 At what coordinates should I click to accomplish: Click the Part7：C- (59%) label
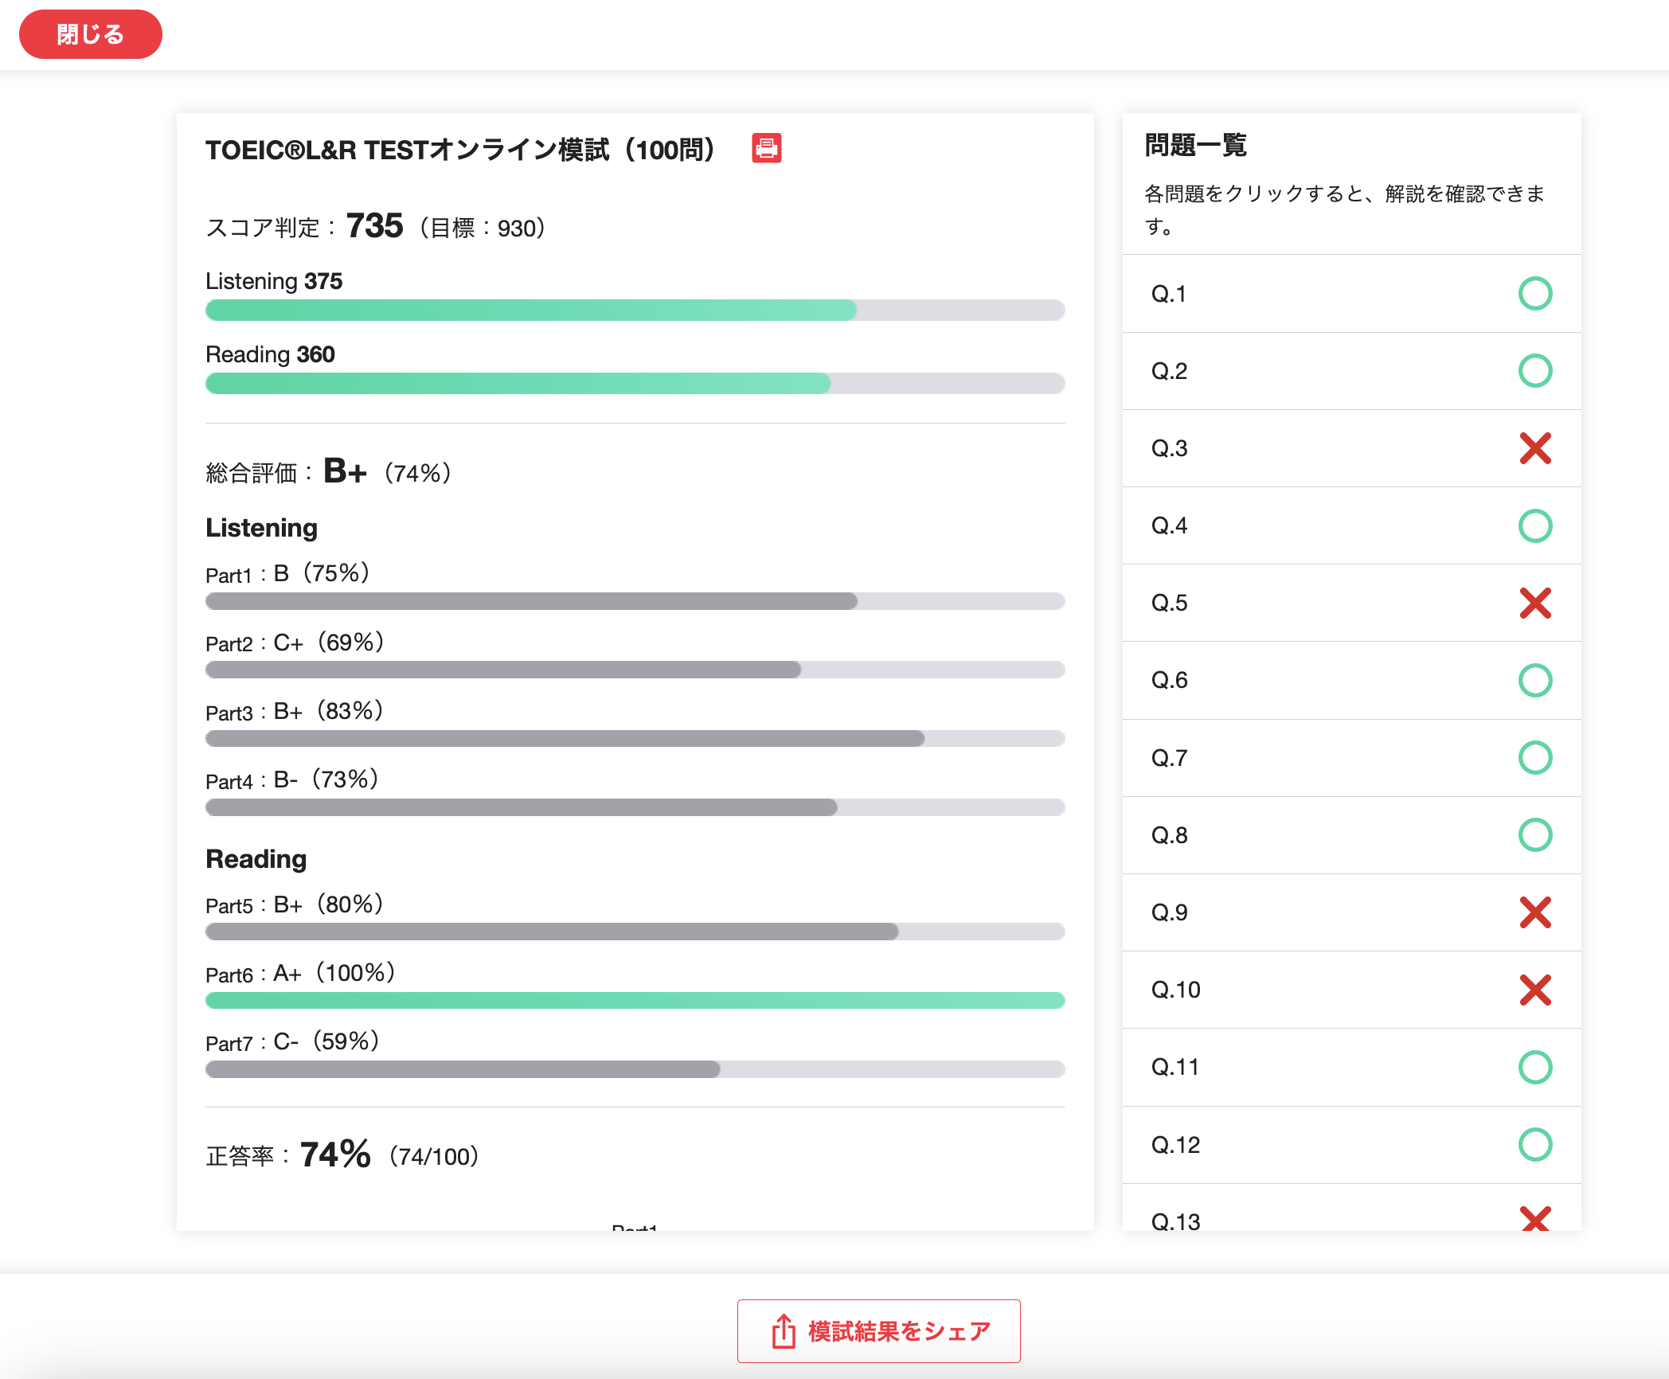click(292, 1041)
